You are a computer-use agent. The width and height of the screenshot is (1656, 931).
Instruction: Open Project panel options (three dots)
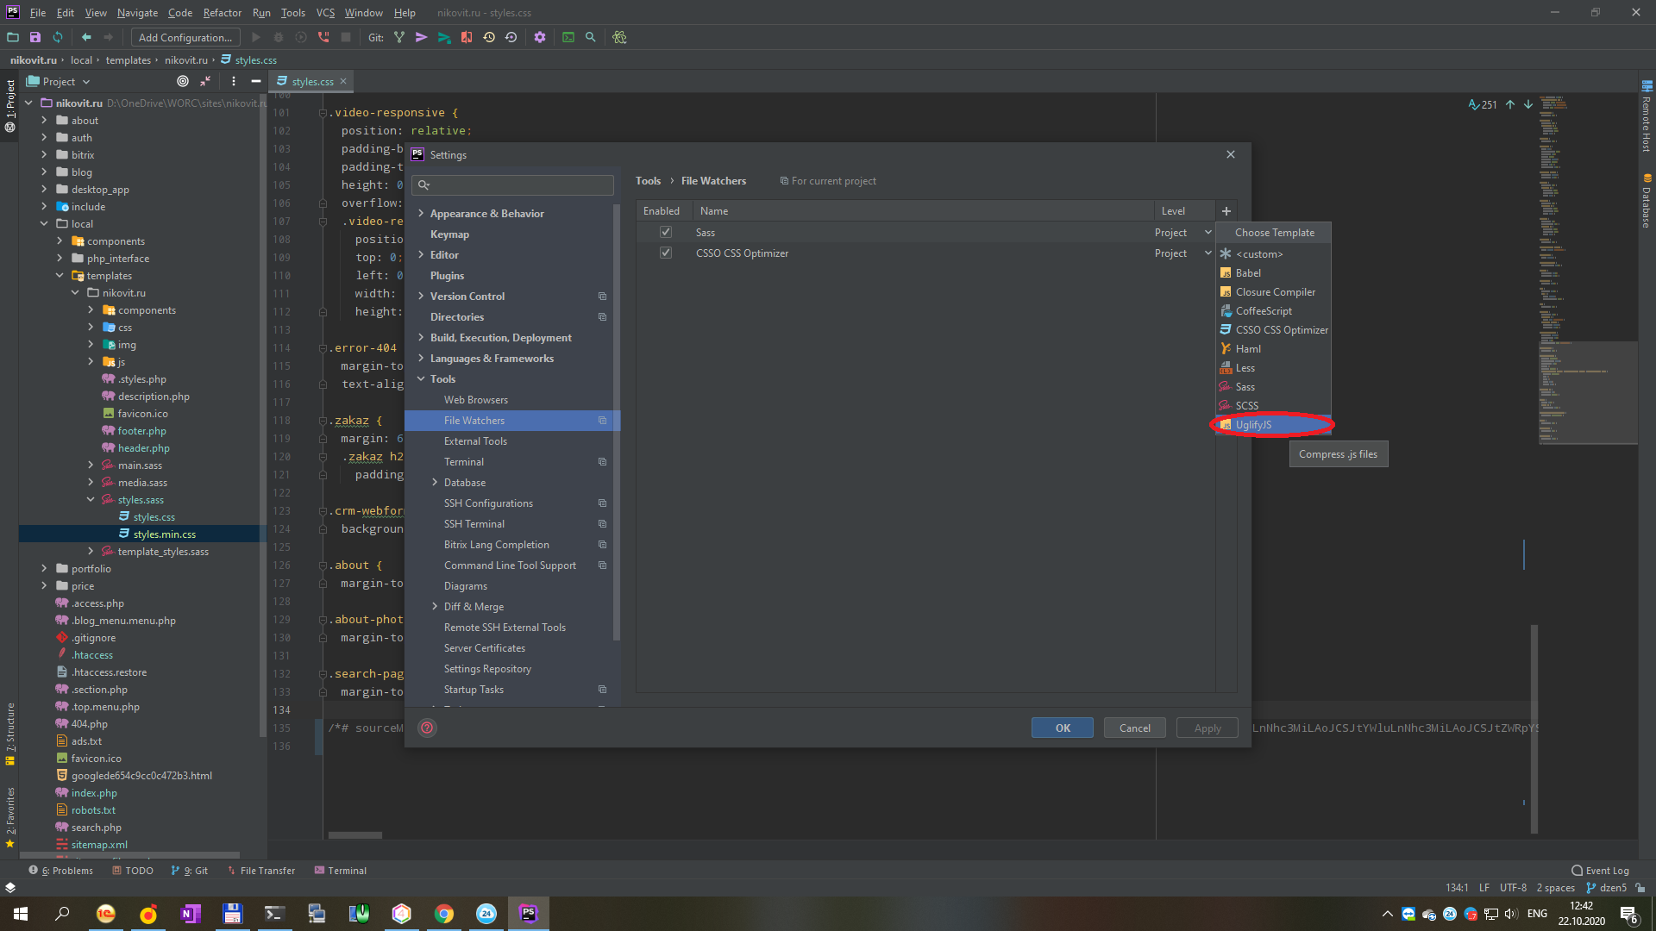click(x=234, y=81)
